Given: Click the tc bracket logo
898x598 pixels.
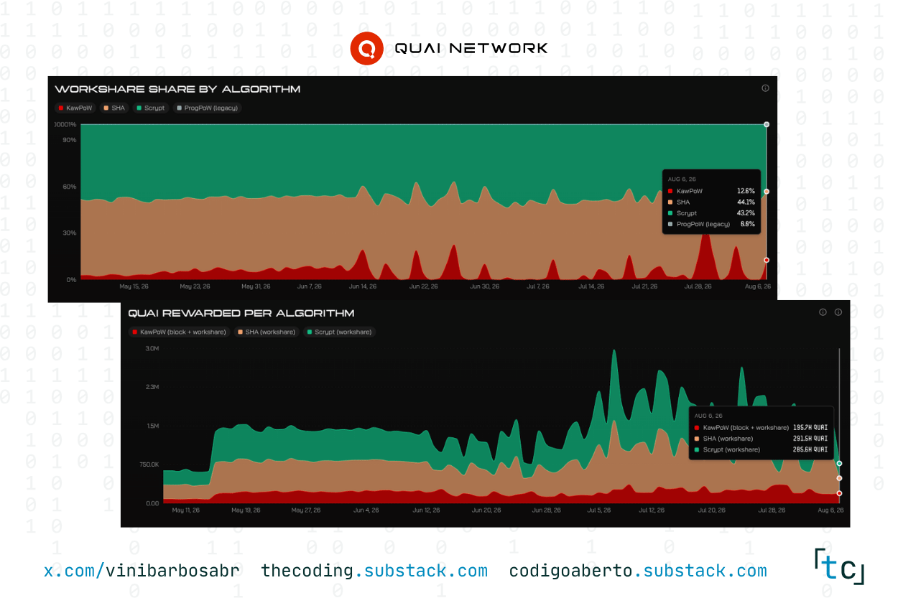Looking at the screenshot, I should (840, 567).
